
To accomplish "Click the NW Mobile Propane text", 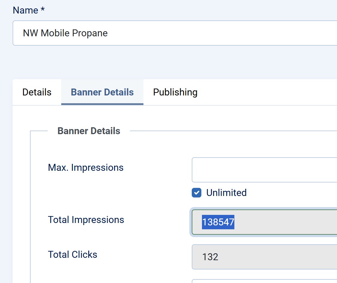I will (65, 33).
